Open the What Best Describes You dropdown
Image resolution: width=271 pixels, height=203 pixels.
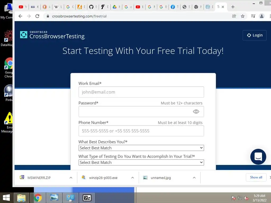click(141, 148)
